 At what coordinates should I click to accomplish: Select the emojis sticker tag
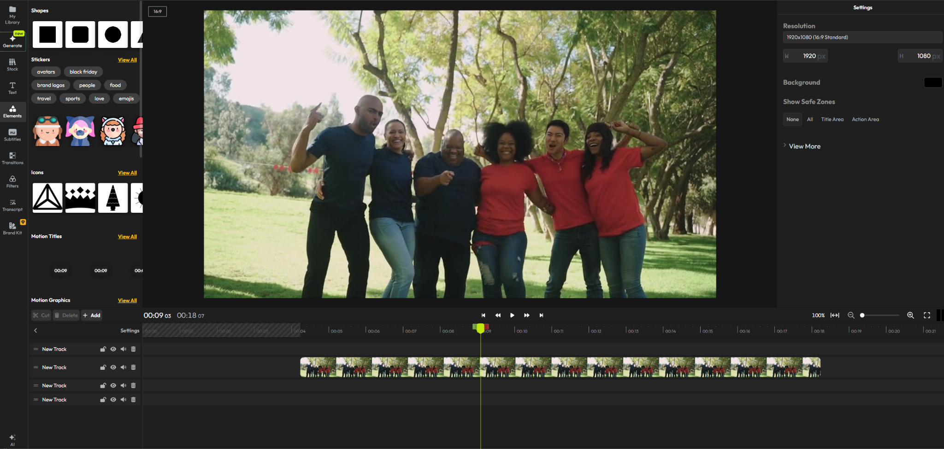126,99
